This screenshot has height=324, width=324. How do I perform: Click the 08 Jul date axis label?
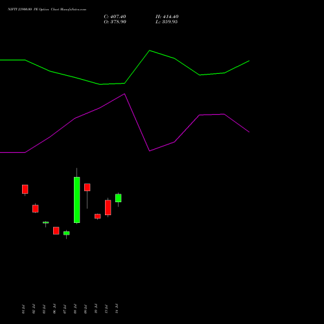[75, 309]
